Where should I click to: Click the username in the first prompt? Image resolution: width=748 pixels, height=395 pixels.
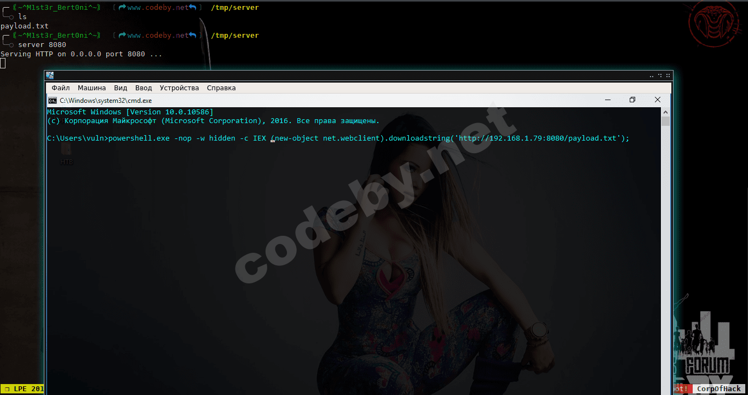57,8
